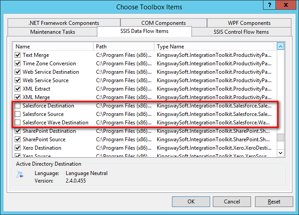Open the .NET Framework Components tab
Image resolution: width=299 pixels, height=215 pixels.
pos(64,23)
